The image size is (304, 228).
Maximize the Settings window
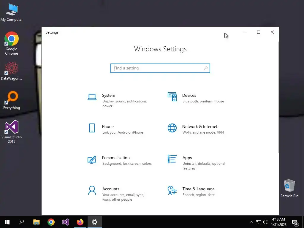(259, 32)
